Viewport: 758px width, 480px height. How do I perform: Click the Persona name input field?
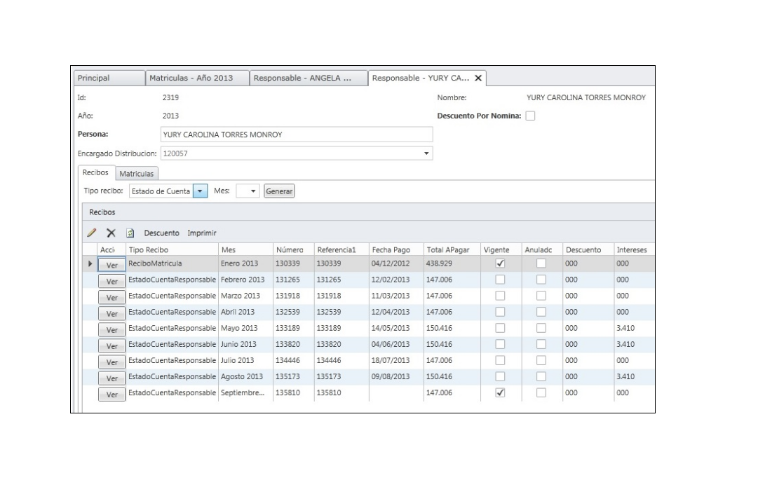tap(297, 135)
